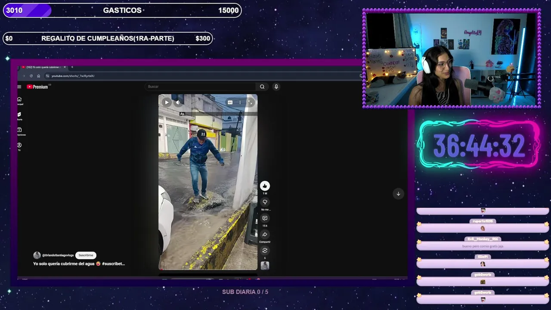
Task: Close the YouTube browser tab
Action: coord(65,67)
